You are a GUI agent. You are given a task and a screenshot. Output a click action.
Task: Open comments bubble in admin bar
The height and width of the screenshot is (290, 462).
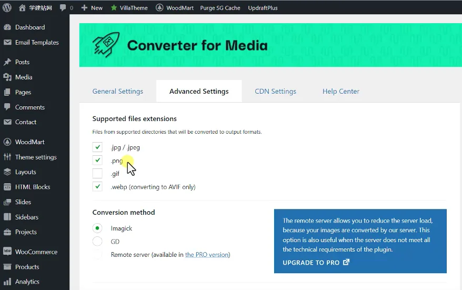coord(63,8)
